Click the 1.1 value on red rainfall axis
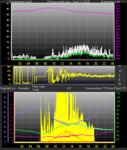This screenshot has height=150, width=127. click(11, 96)
